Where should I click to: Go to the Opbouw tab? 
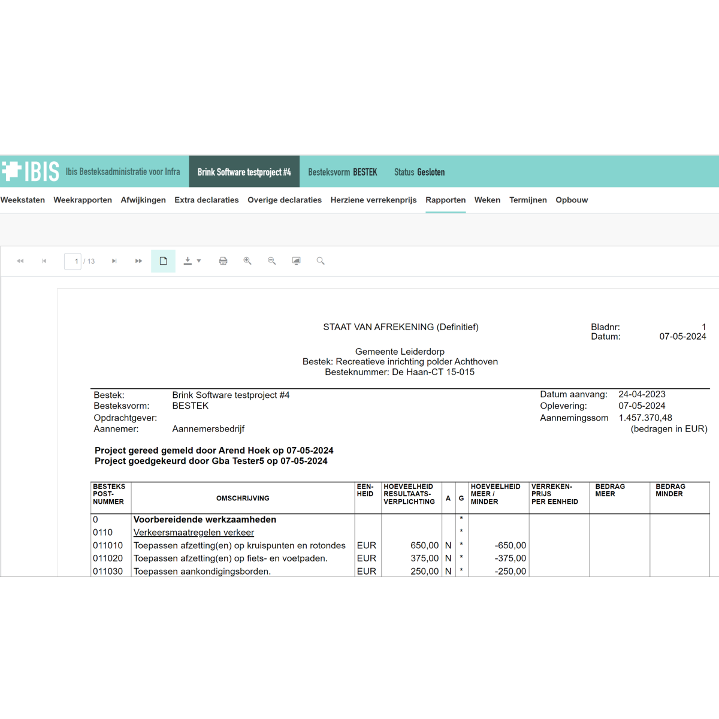[572, 200]
